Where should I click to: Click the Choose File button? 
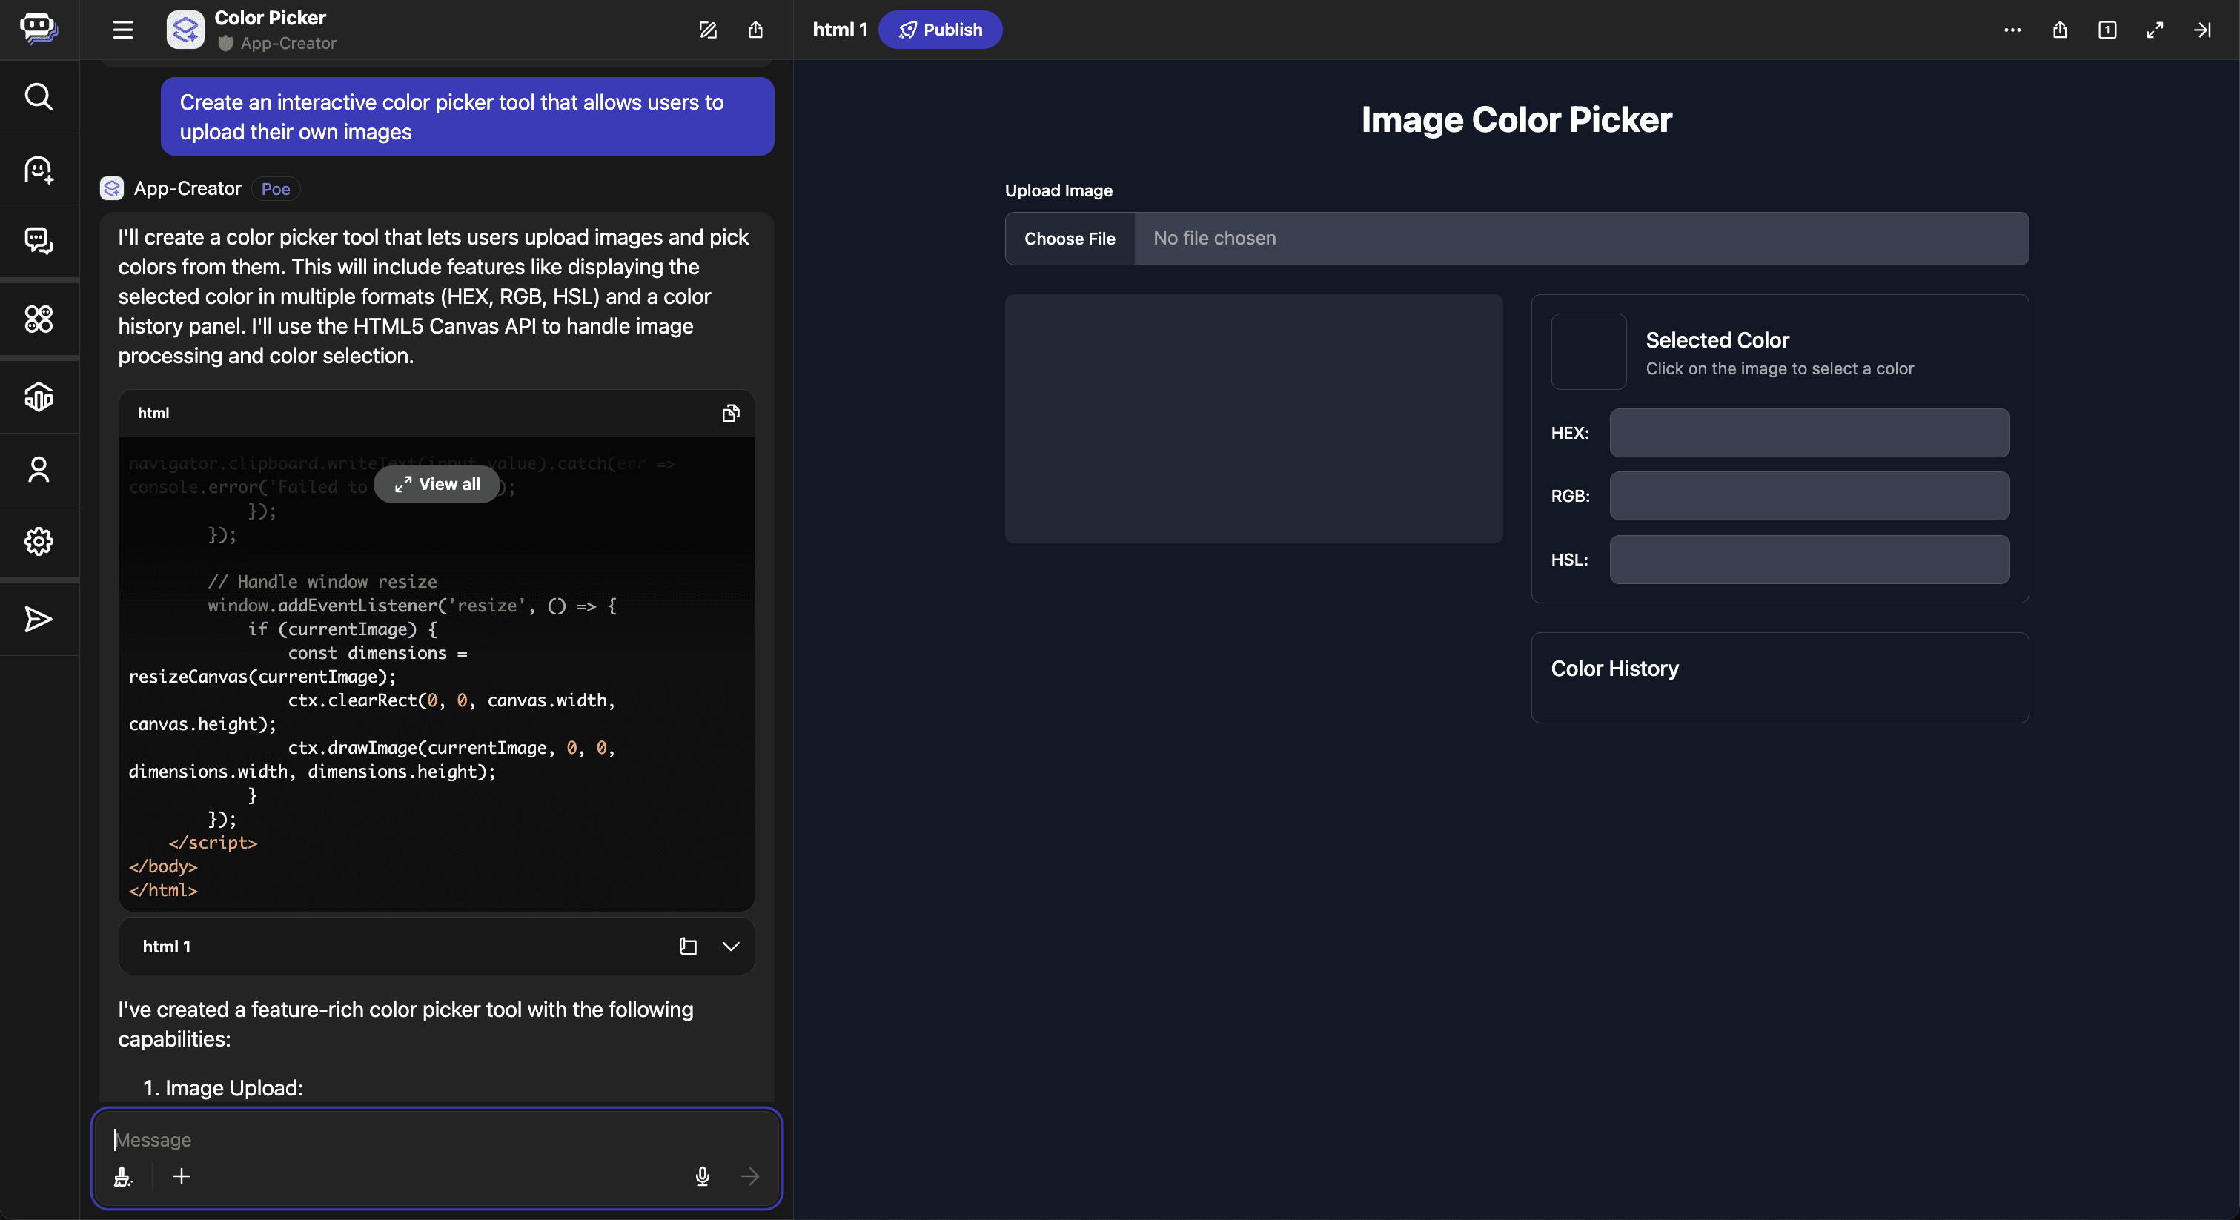pos(1070,238)
